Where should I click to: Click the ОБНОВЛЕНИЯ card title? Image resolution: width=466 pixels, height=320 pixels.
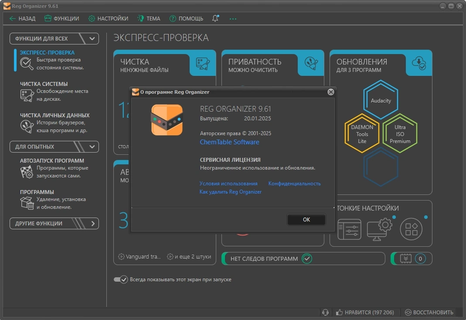click(x=362, y=62)
